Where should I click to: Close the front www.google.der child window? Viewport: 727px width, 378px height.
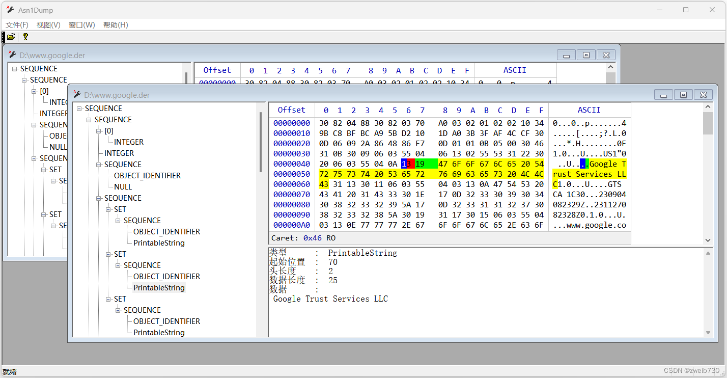click(x=703, y=95)
